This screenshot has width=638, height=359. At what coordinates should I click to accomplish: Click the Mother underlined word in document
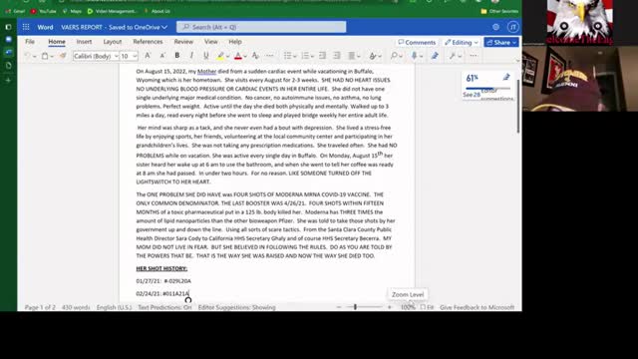[x=206, y=71]
